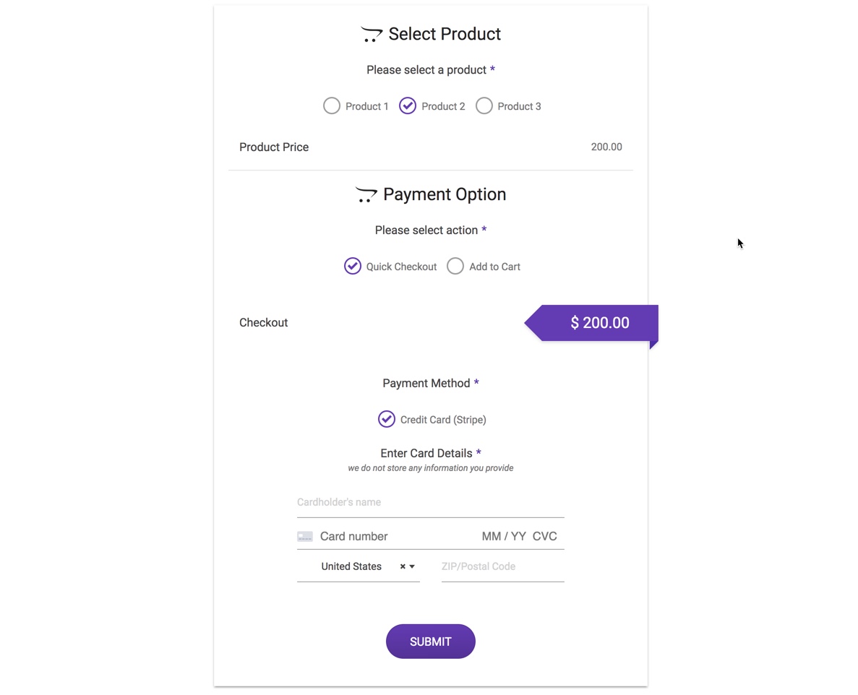858x695 pixels.
Task: Clear United States with the x icon
Action: [x=403, y=566]
